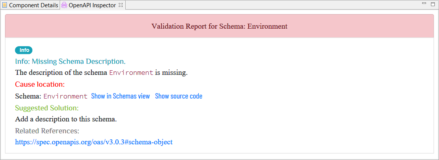The image size is (439, 160).
Task: Click the Validation Report for Schema header
Action: (x=219, y=26)
